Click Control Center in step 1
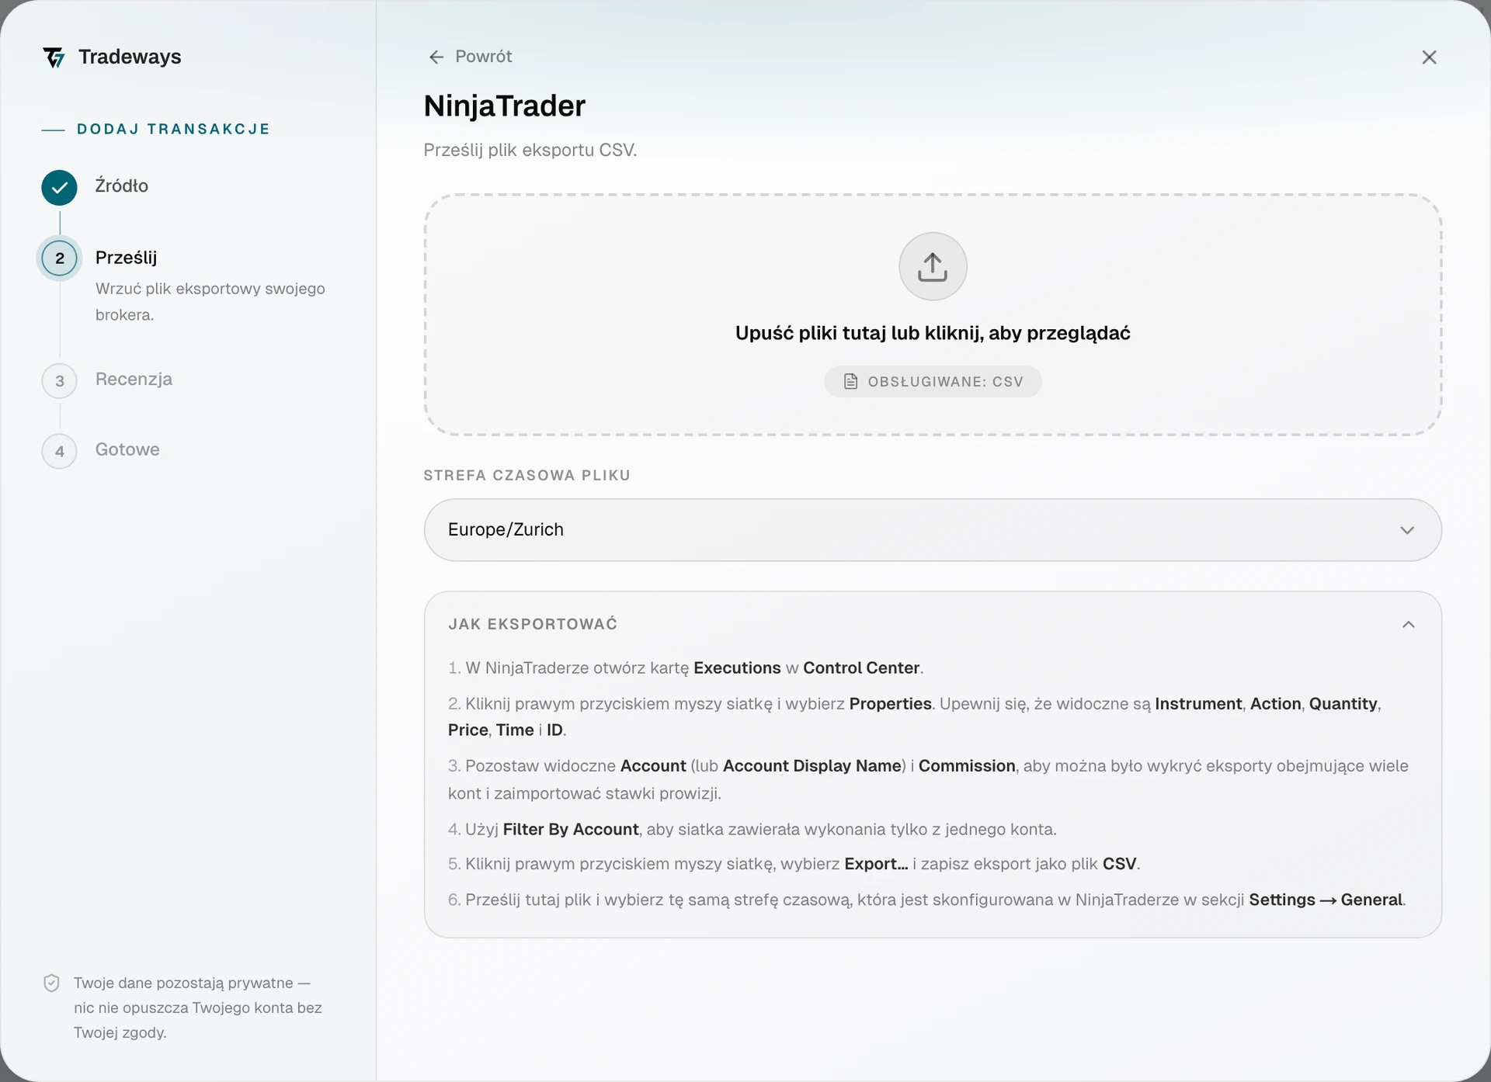1491x1082 pixels. pyautogui.click(x=861, y=668)
